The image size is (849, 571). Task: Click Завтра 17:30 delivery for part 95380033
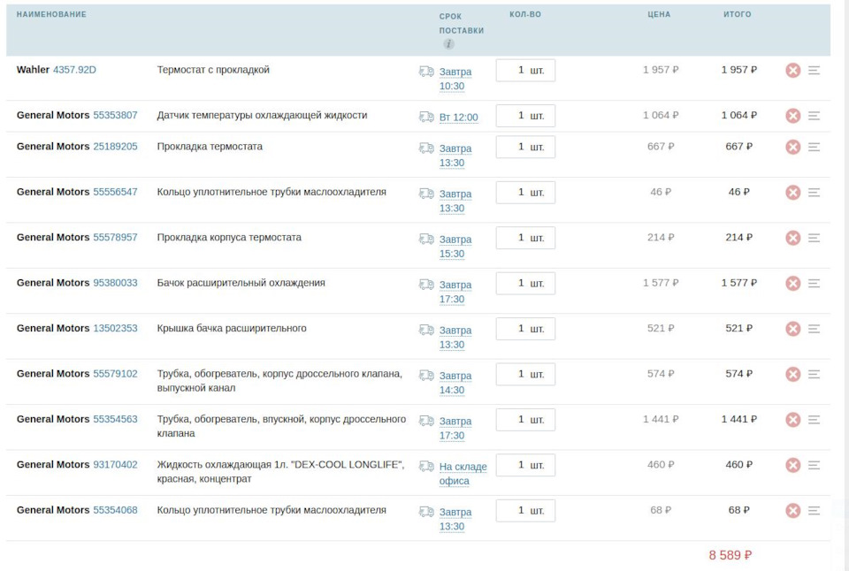coord(455,292)
